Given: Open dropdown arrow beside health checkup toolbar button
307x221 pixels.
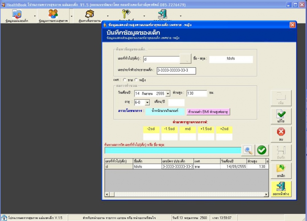Looking at the screenshot, I should click(x=71, y=16).
